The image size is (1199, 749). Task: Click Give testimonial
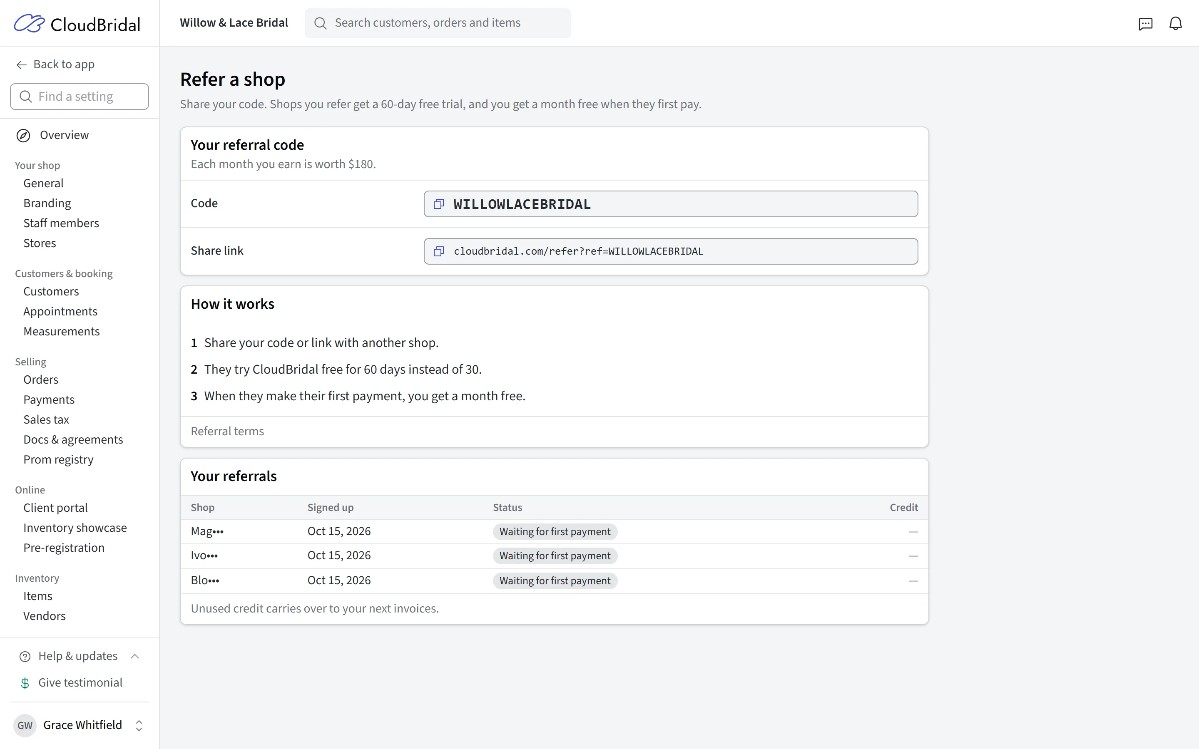click(x=80, y=682)
